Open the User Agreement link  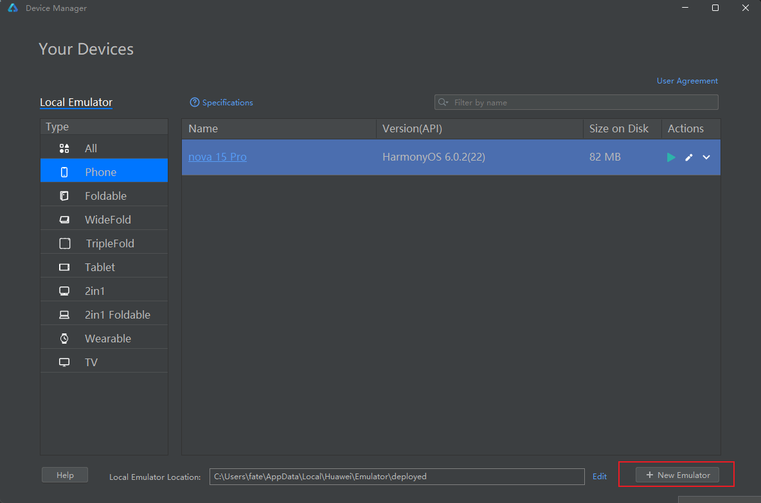pyautogui.click(x=687, y=80)
